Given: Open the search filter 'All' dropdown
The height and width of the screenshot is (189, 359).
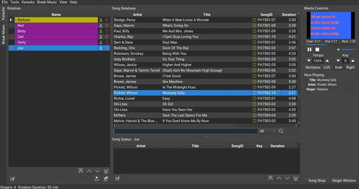Looking at the screenshot, I should coord(267,131).
